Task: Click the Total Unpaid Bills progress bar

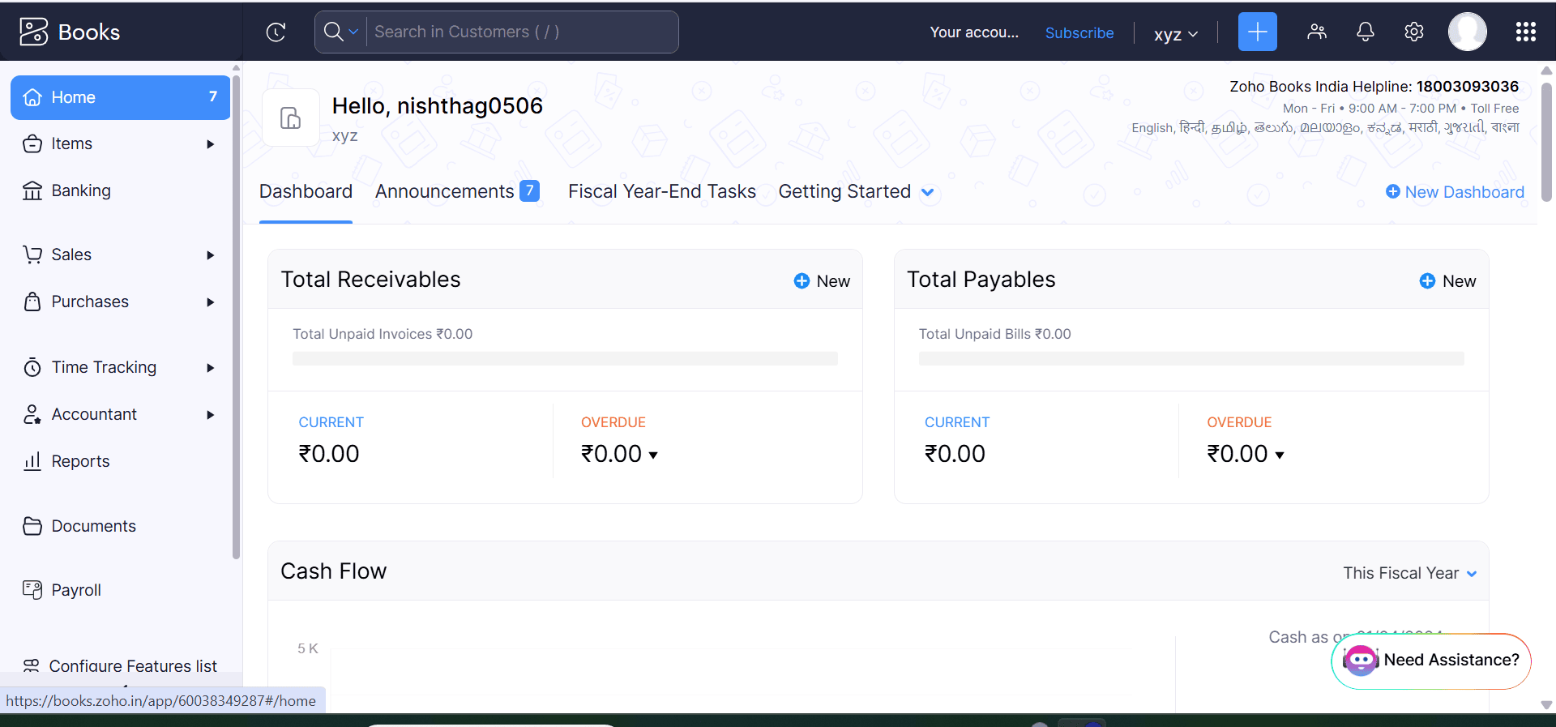Action: point(1191,358)
